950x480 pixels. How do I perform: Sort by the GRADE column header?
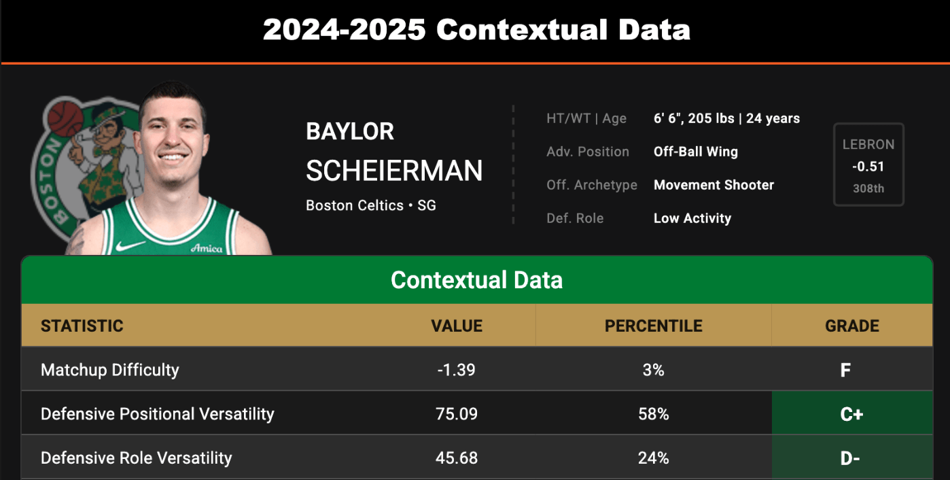(x=852, y=326)
